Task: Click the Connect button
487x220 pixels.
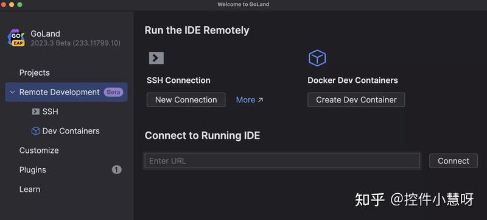Action: coord(454,161)
